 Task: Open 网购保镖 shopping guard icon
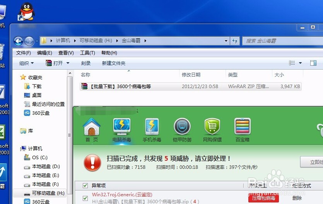212,130
